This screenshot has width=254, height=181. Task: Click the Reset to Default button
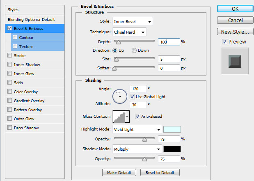coord(160,172)
